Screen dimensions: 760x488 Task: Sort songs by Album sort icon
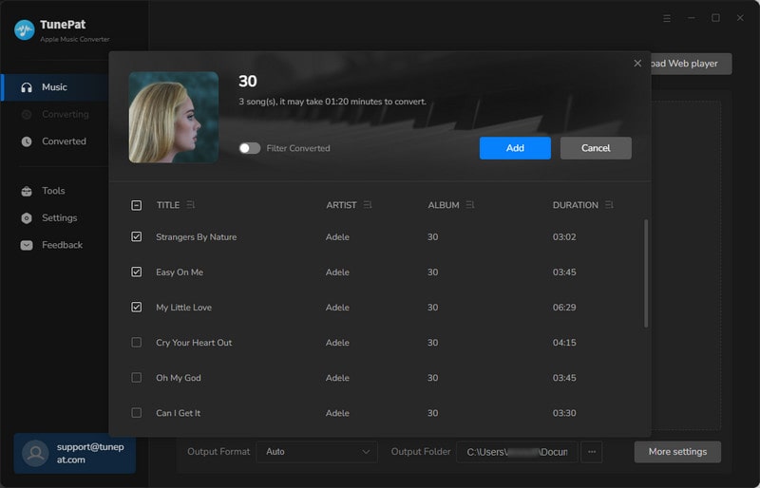[x=469, y=205]
